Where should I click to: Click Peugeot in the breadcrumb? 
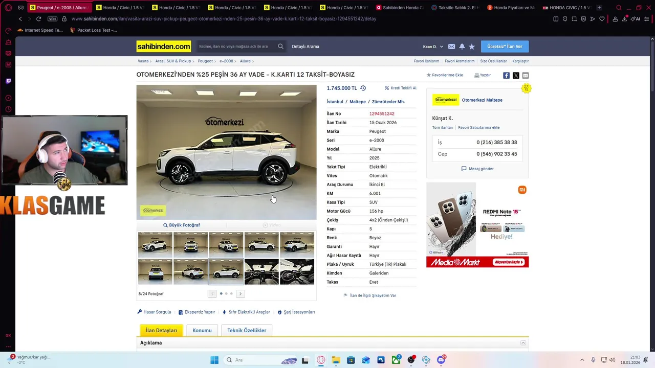[205, 61]
